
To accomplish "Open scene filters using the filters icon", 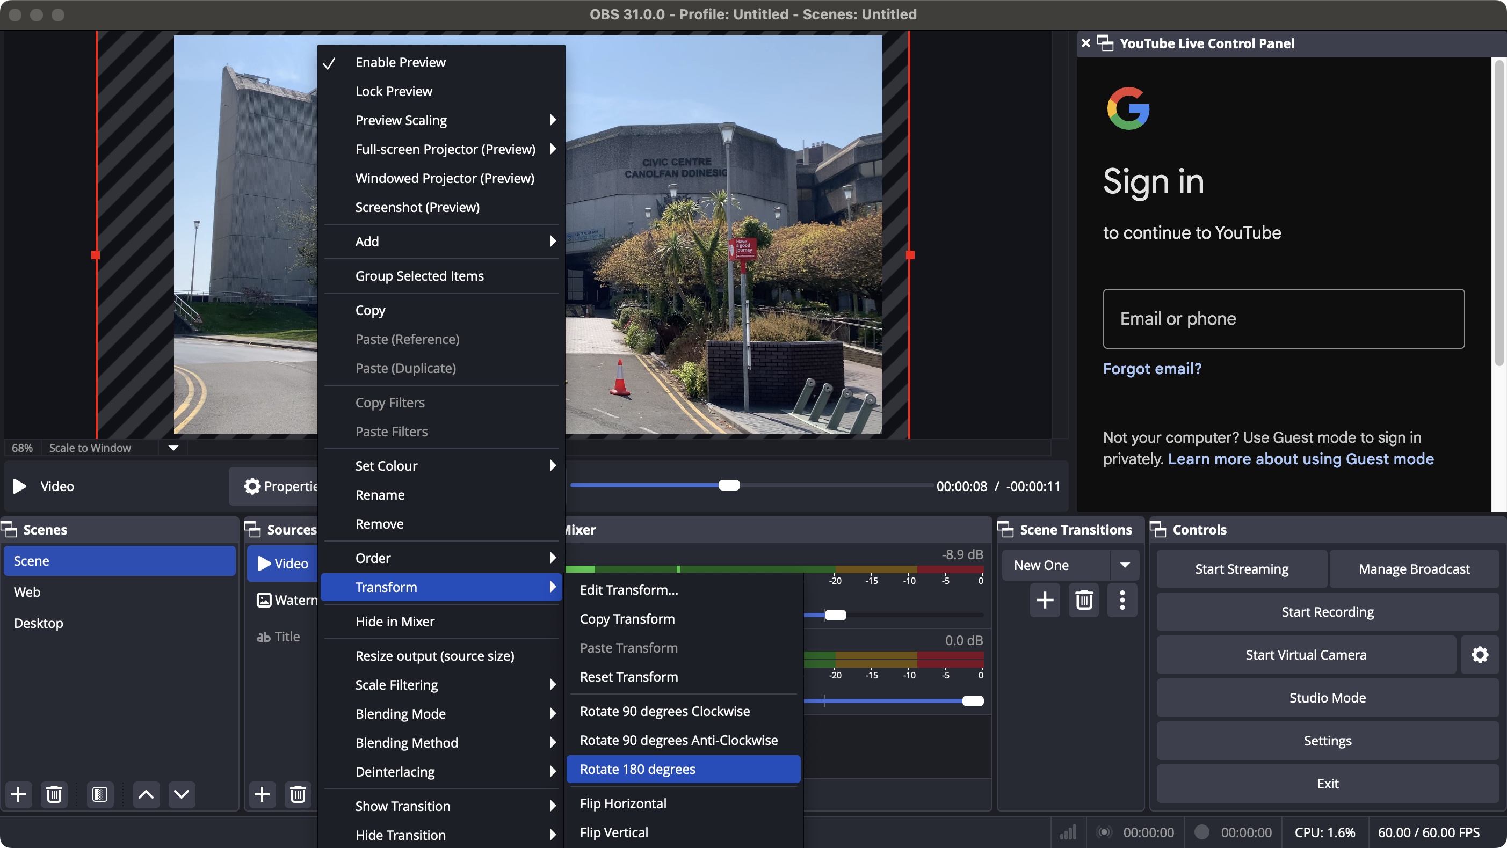I will click(x=99, y=794).
